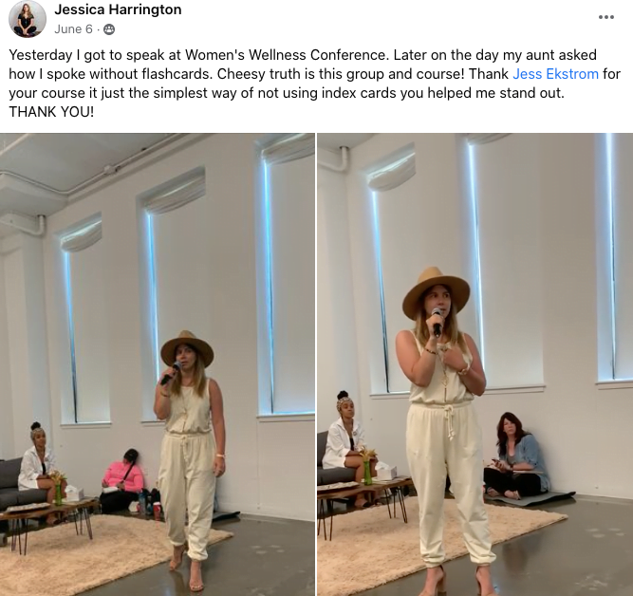Click the group audience icon beside June 6
The image size is (633, 596).
tap(109, 29)
